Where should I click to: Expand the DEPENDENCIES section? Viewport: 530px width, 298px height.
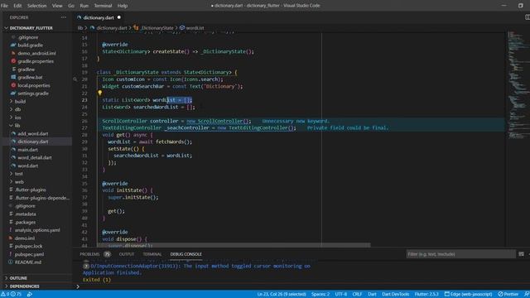coord(24,286)
